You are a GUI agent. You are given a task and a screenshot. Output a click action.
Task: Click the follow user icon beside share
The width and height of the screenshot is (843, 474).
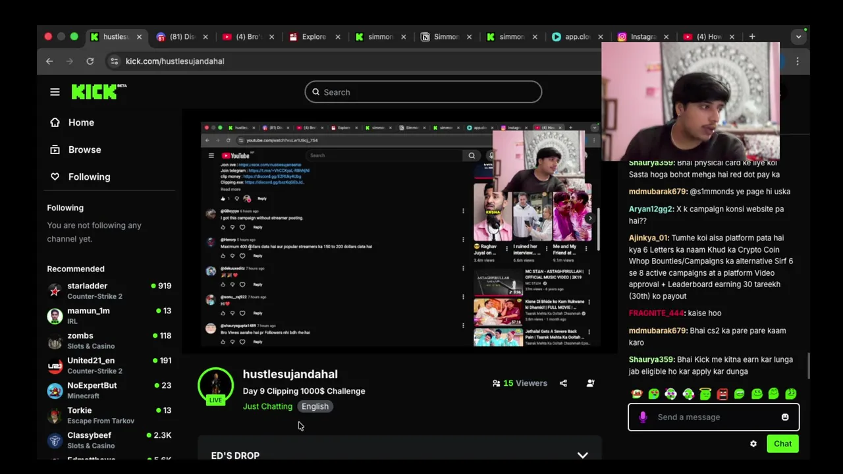coord(590,383)
